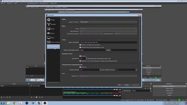The height and width of the screenshot is (105, 187).
Task: Click the settings dialog vertical scrollbar
Action: pos(140,40)
